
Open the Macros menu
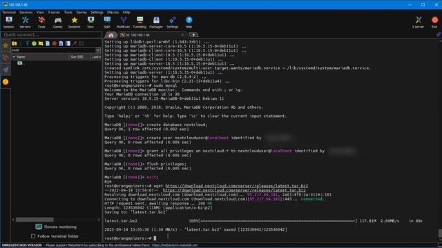pos(113,12)
